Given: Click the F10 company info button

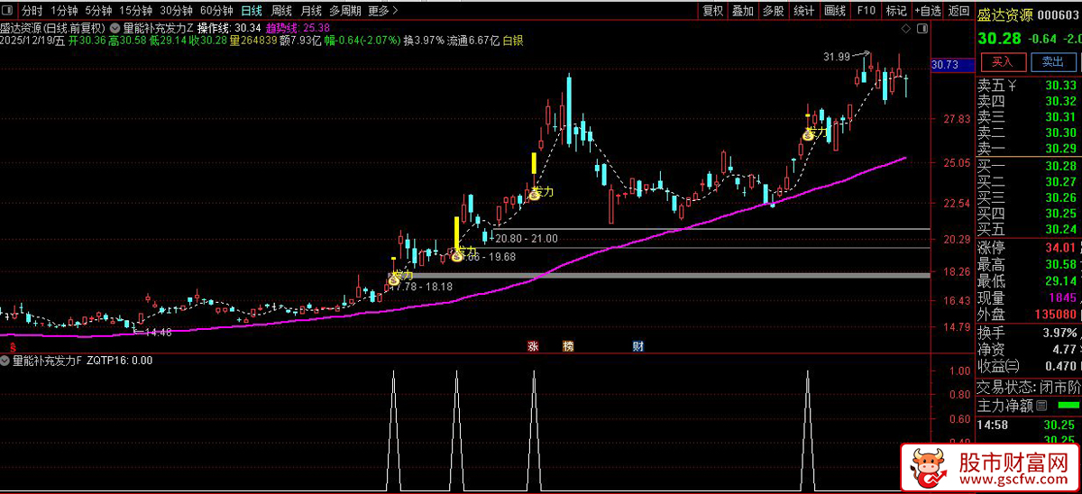Looking at the screenshot, I should pyautogui.click(x=866, y=11).
